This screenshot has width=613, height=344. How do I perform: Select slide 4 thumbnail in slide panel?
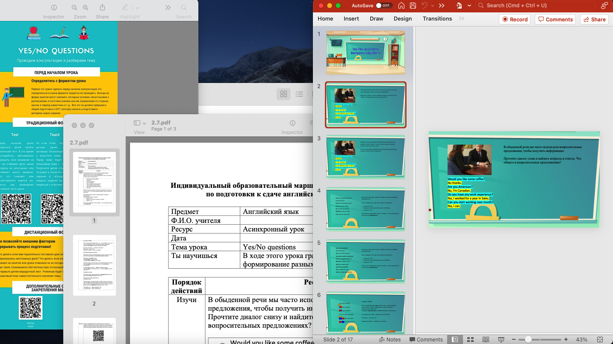pos(365,207)
